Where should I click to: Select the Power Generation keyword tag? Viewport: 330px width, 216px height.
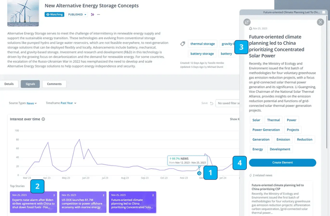point(266,130)
